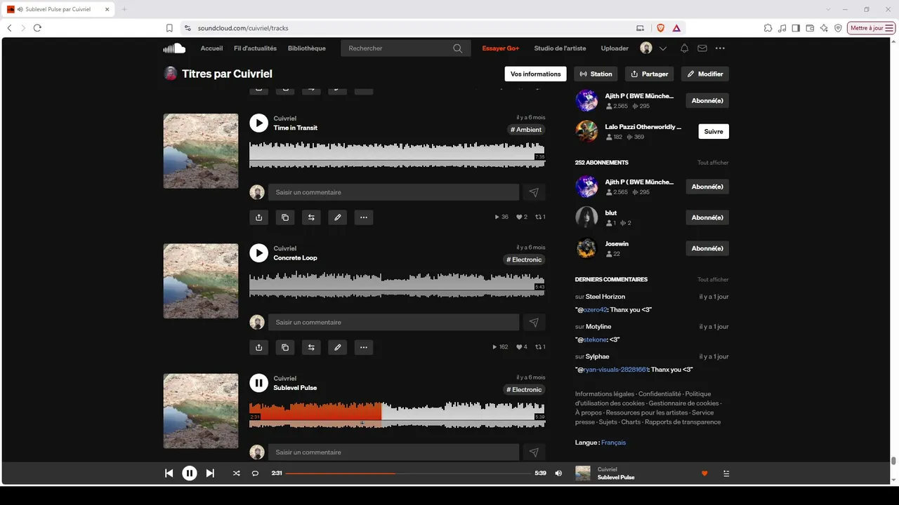
Task: Open the notifications bell
Action: pos(684,48)
